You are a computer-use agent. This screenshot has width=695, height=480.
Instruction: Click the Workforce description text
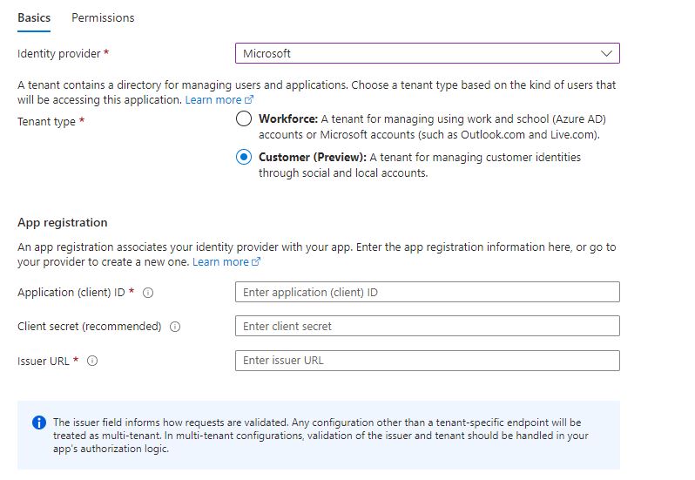[432, 127]
